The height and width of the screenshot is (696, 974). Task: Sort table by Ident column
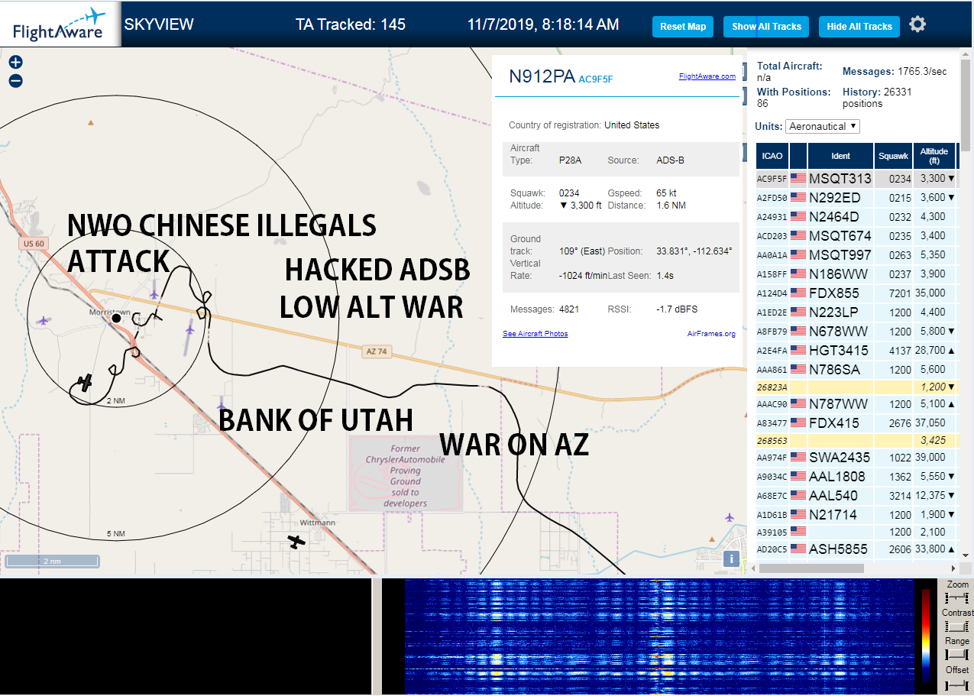pos(840,156)
